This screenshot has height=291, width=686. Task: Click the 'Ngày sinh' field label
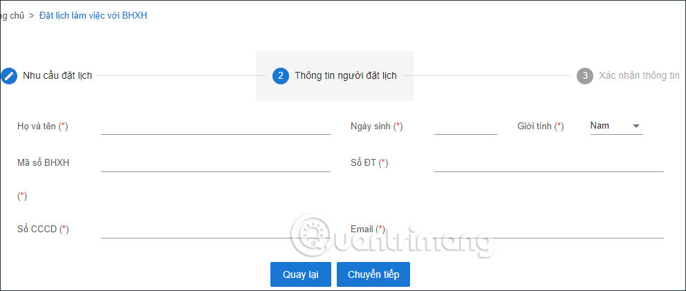click(x=376, y=126)
